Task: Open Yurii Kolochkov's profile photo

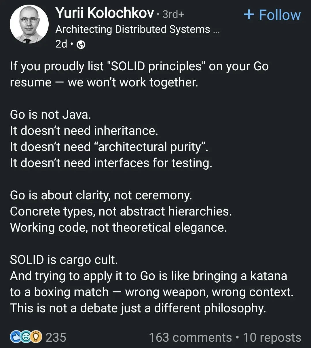Action: [29, 24]
